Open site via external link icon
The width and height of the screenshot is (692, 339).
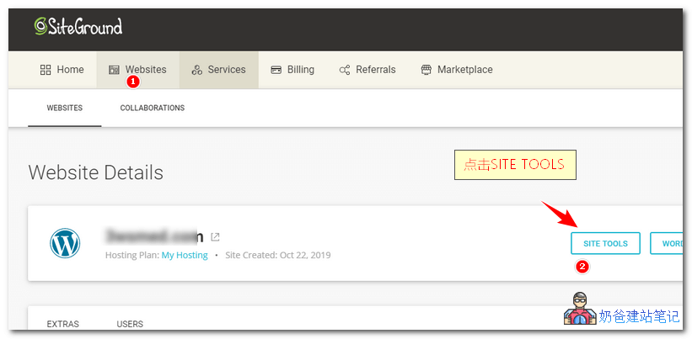coord(216,237)
